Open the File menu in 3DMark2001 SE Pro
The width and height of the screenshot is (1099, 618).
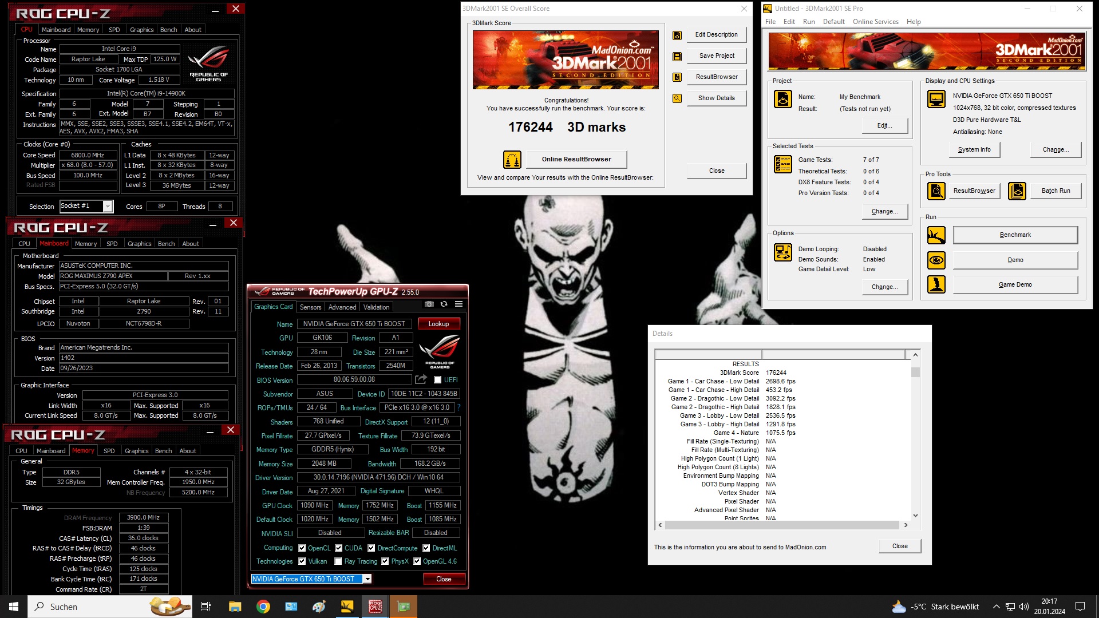pos(770,22)
